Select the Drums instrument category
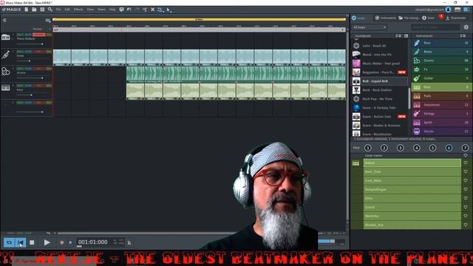The image size is (473, 266). [442, 61]
